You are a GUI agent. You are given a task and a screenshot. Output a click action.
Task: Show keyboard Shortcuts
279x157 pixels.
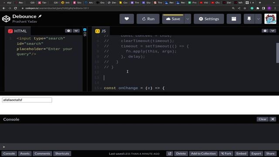tap(62, 154)
